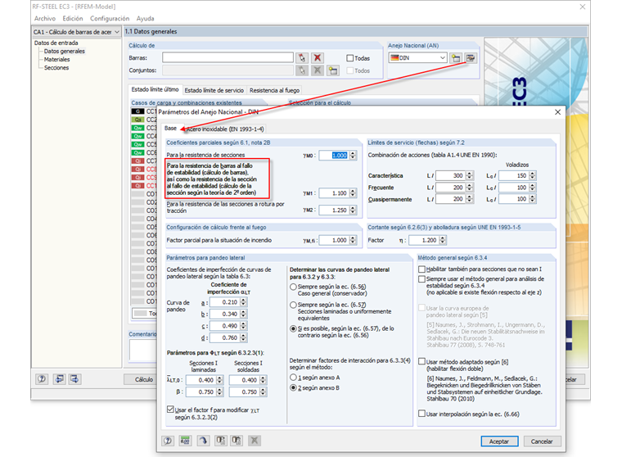This screenshot has height=457, width=622.
Task: Open the Edición menu
Action: click(x=73, y=19)
